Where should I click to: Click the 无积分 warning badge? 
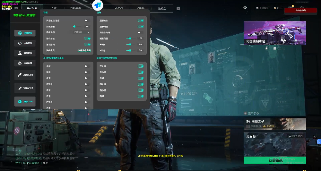tap(269, 126)
